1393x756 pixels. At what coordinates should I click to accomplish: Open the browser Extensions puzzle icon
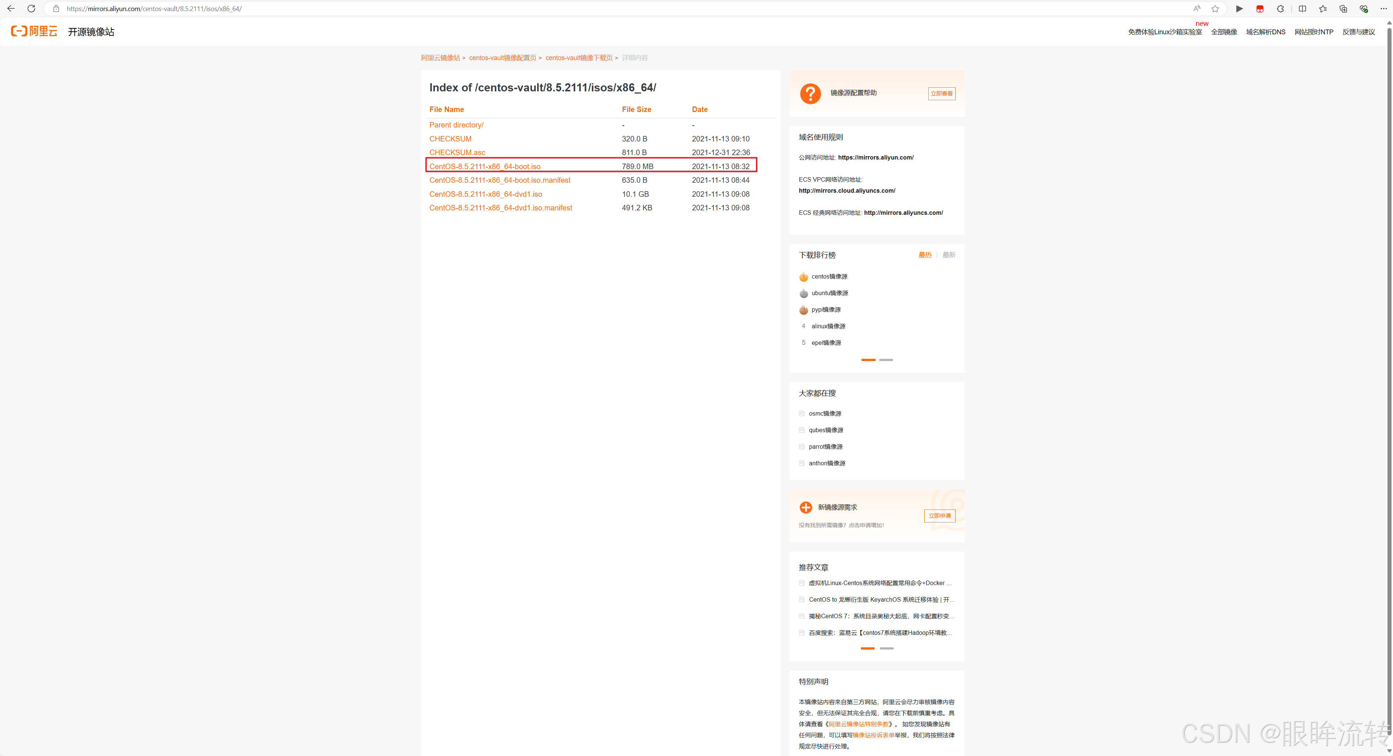[x=1281, y=8]
